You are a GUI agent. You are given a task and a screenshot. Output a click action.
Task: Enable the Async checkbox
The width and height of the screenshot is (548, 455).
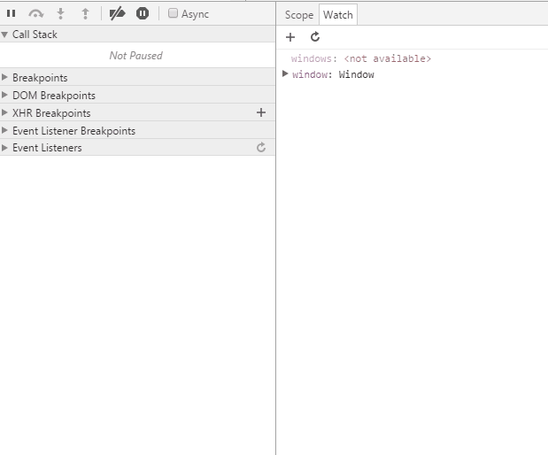pos(173,13)
